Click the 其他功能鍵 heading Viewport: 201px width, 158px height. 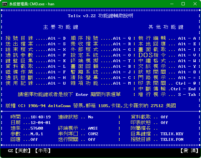pos(166,27)
